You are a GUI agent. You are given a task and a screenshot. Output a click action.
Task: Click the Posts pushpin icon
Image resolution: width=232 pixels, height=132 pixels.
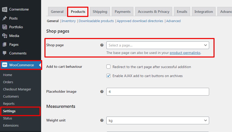5,18
